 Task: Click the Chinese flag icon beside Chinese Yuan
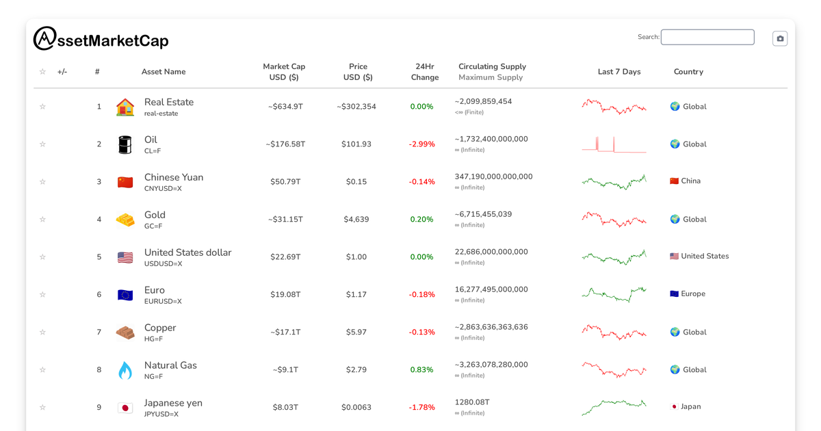pyautogui.click(x=125, y=182)
